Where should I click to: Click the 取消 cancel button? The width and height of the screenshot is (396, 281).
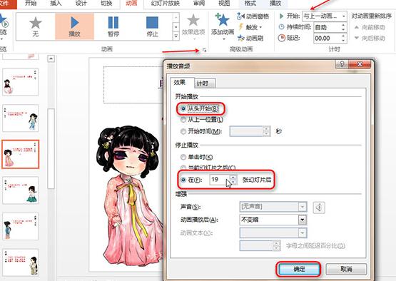coord(346,269)
